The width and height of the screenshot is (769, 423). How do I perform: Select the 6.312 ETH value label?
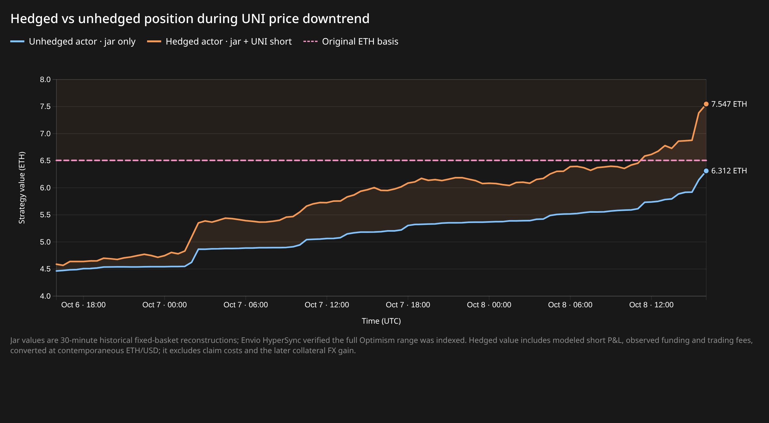point(729,171)
